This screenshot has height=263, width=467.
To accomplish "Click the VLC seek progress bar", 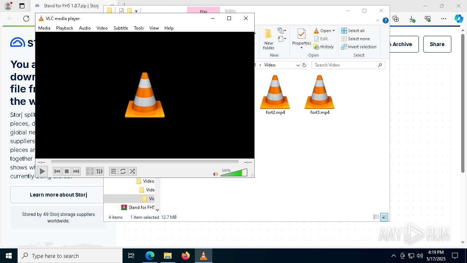I will point(145,162).
